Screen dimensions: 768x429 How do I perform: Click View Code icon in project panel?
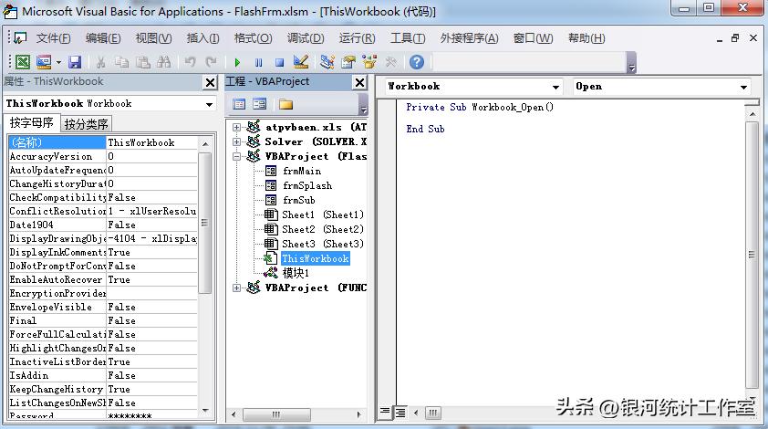click(x=239, y=104)
